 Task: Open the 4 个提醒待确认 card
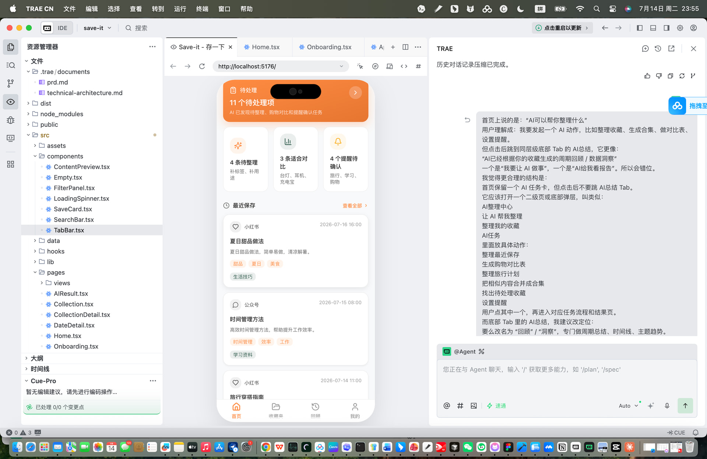(346, 159)
